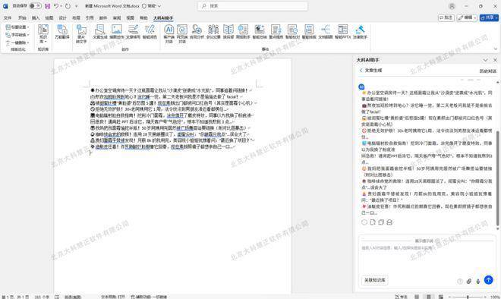Open the AI assistant pane options chevron
Image resolution: width=501 pixels, height=299 pixels.
tap(486, 60)
